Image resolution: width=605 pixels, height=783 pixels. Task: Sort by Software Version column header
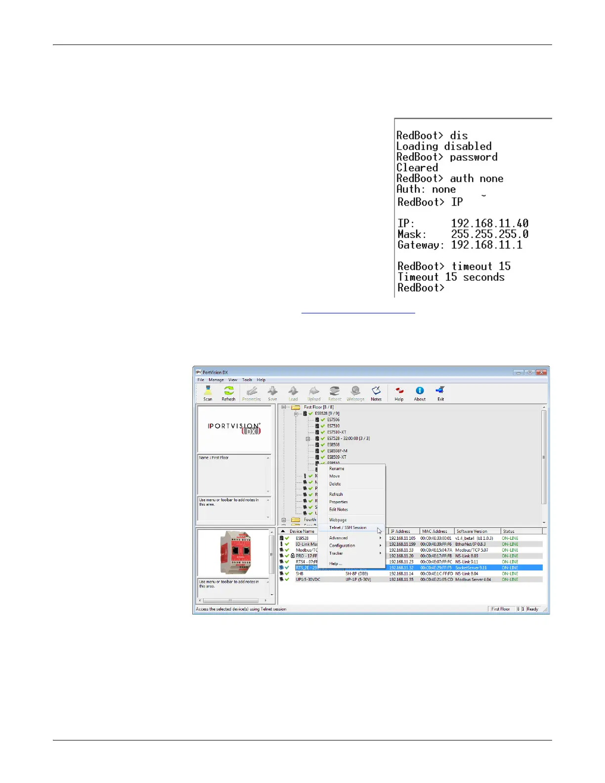pyautogui.click(x=477, y=531)
